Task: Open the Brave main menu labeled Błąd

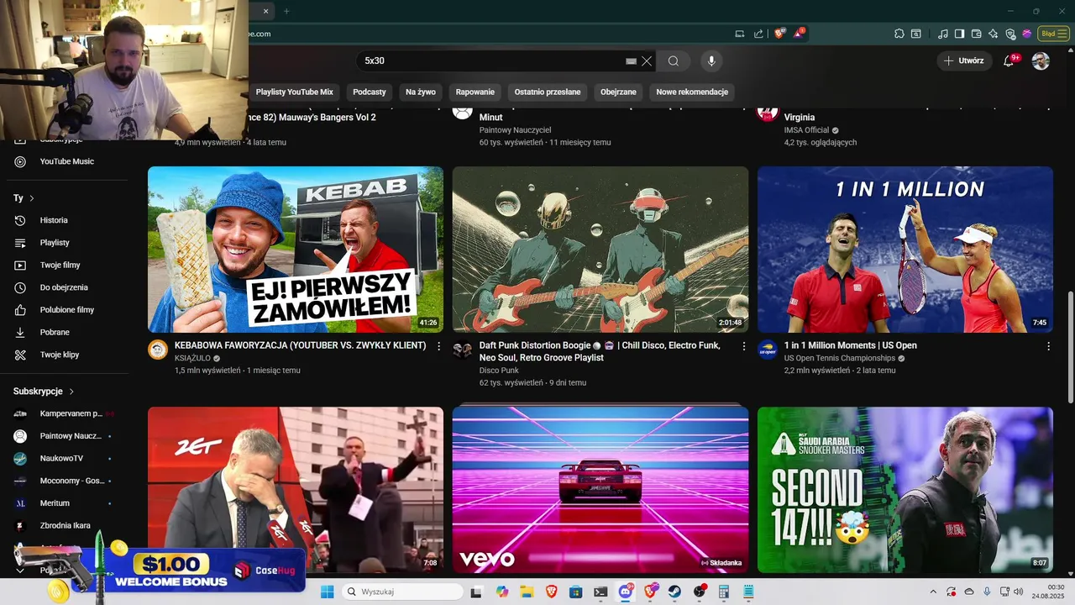Action: [x=1052, y=34]
